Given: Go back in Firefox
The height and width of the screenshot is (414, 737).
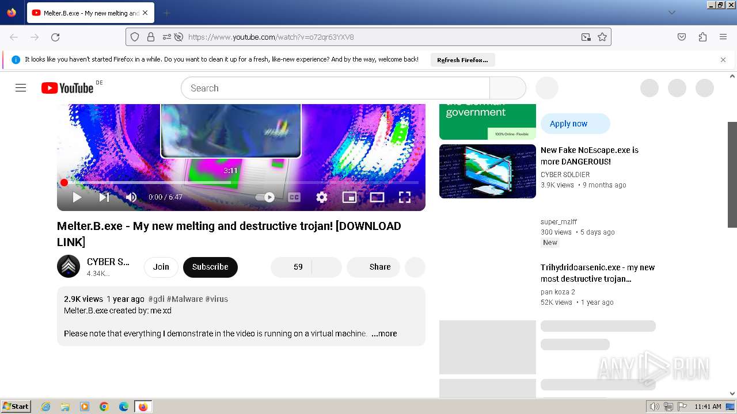Looking at the screenshot, I should coord(14,37).
